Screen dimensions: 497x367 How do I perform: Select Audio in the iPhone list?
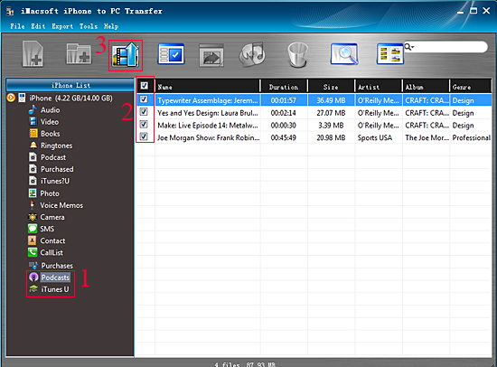(x=50, y=110)
